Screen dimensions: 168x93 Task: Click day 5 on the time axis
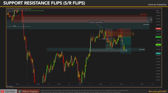coord(48,84)
